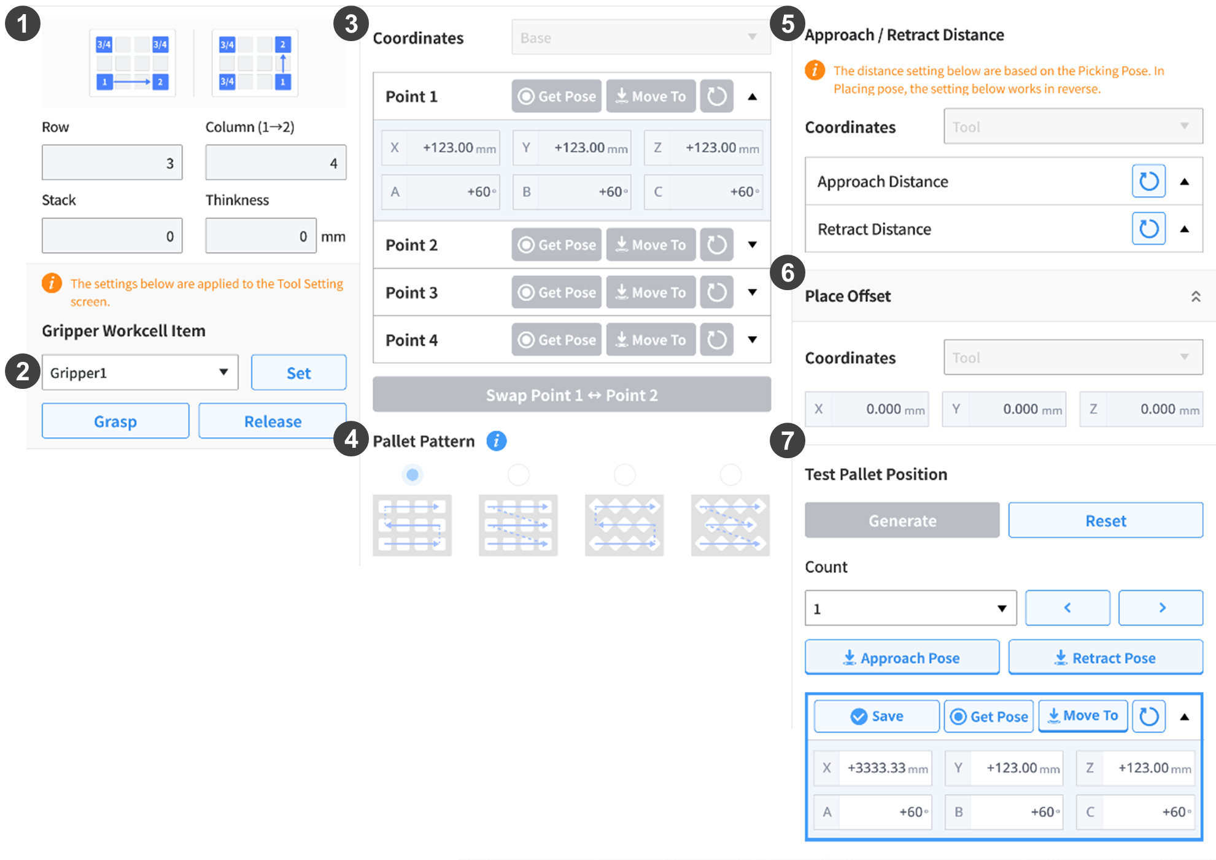The height and width of the screenshot is (860, 1216).
Task: Click the Pallet Pattern info icon
Action: pos(496,440)
